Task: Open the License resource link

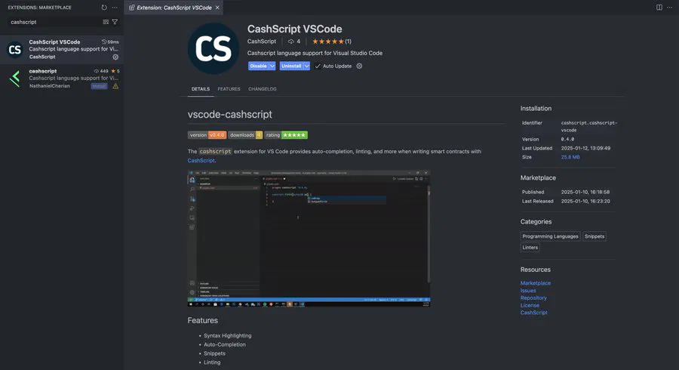Action: pos(530,305)
